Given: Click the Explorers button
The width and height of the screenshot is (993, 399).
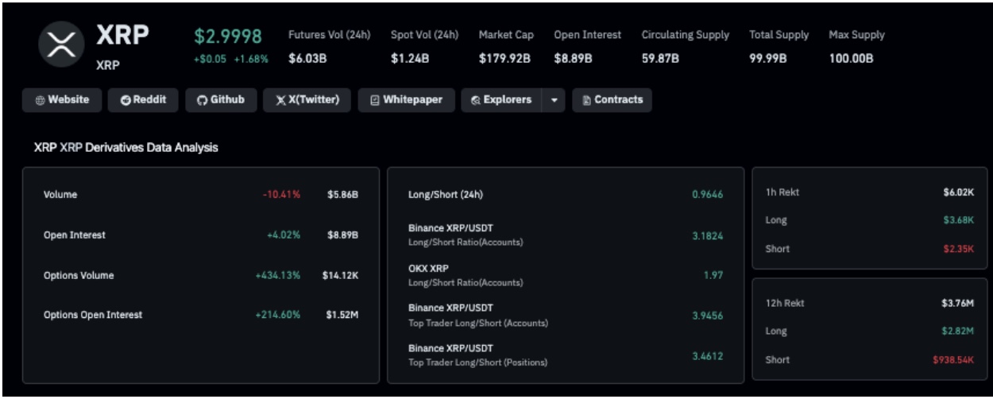Looking at the screenshot, I should coord(500,100).
